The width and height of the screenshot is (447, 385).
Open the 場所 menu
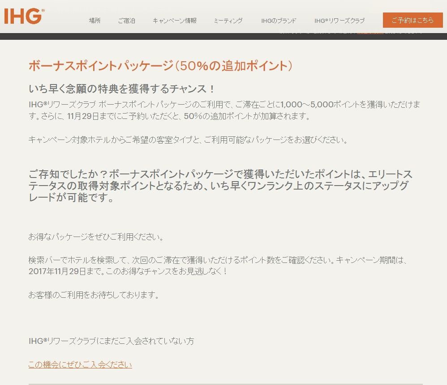95,21
